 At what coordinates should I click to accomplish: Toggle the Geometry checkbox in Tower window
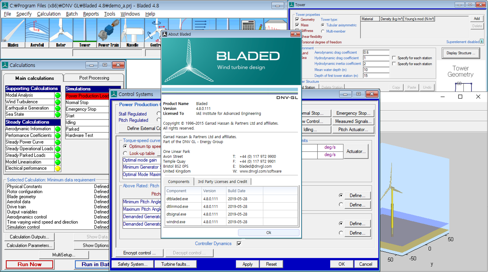[298, 19]
